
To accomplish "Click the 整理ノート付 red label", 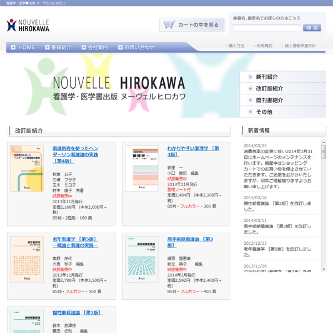I will pos(179,189).
